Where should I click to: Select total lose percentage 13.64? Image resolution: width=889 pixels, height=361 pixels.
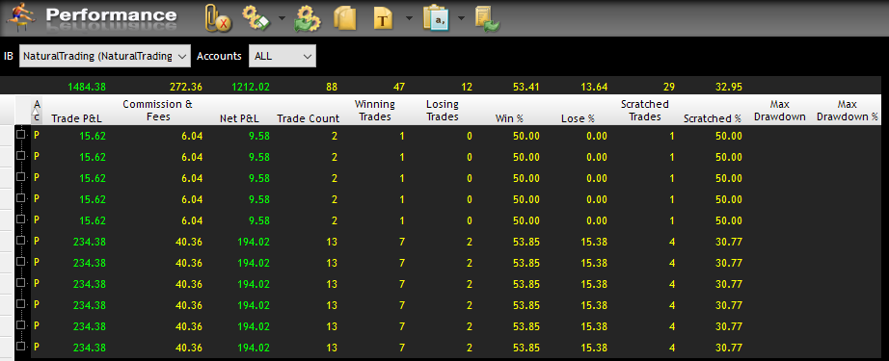coord(593,88)
